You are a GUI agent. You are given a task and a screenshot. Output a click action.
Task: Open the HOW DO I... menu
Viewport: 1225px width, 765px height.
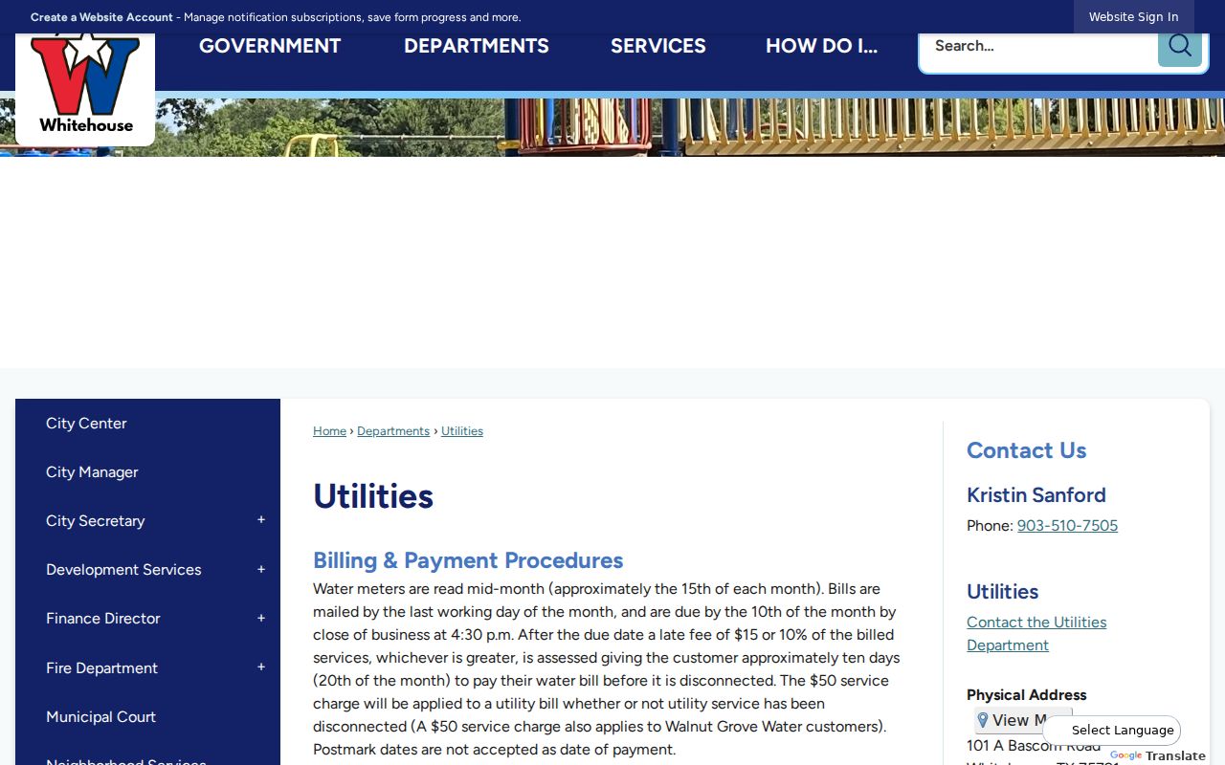821,46
